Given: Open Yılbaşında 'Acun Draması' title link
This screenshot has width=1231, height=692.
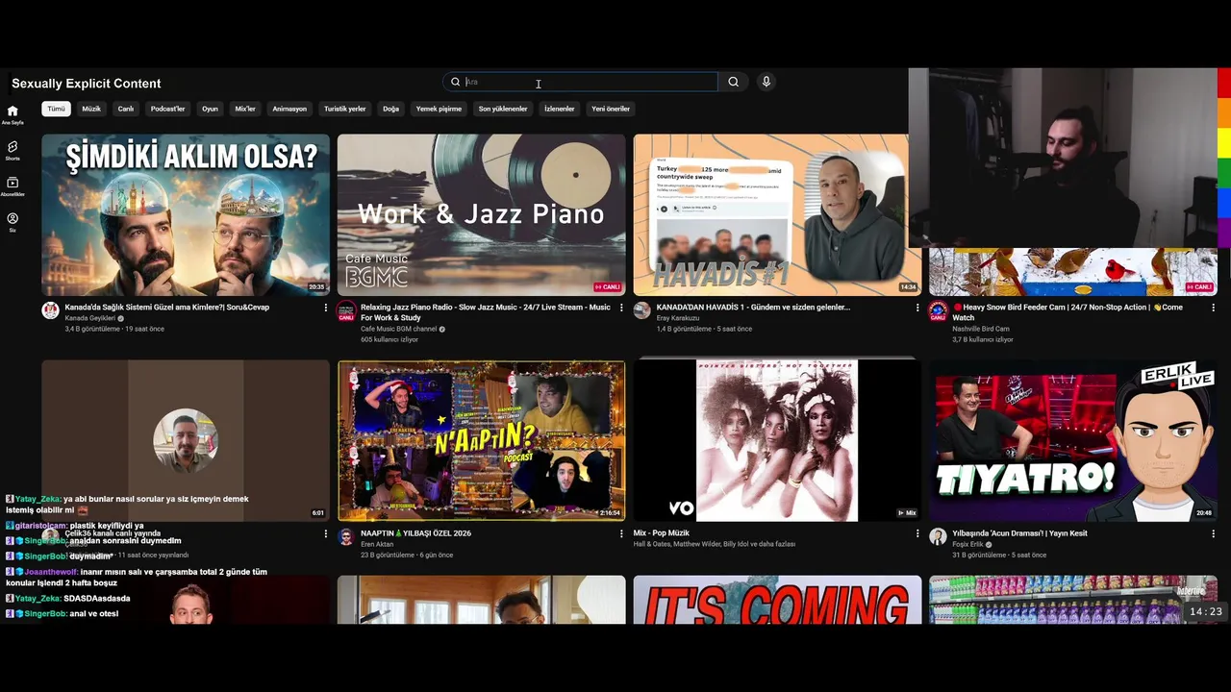Looking at the screenshot, I should tap(1019, 533).
